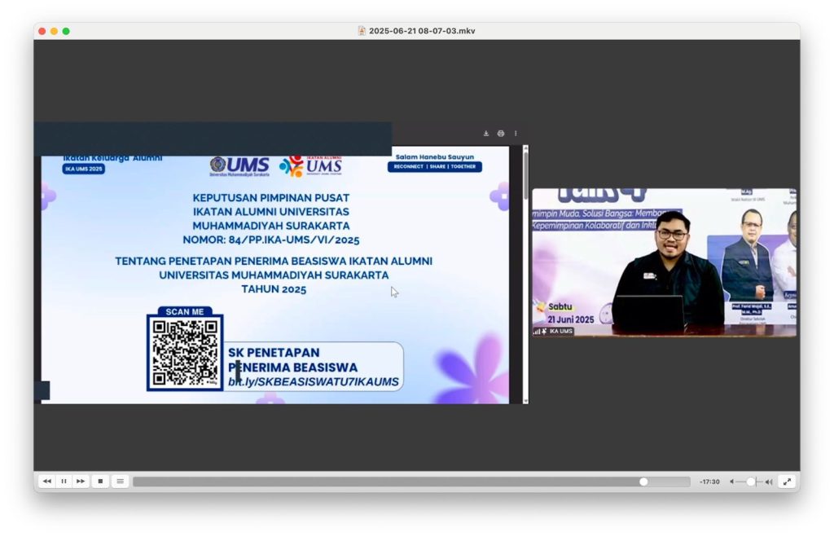Click the slide viewer vertical scrollbar thumb

tap(525, 176)
